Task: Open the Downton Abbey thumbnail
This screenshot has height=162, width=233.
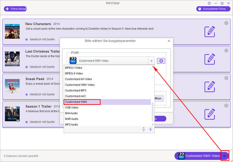Action: click(x=12, y=31)
